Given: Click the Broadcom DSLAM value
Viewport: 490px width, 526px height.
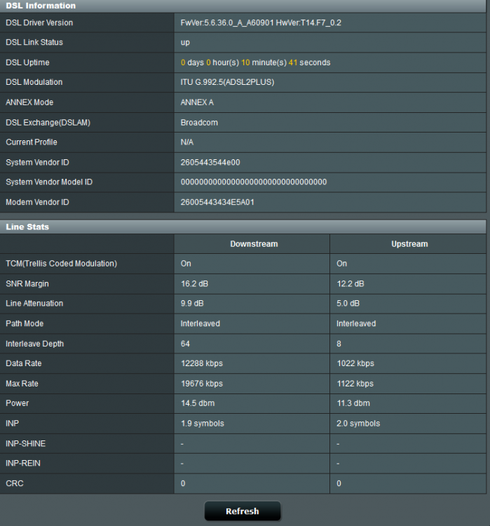Looking at the screenshot, I should pos(199,123).
